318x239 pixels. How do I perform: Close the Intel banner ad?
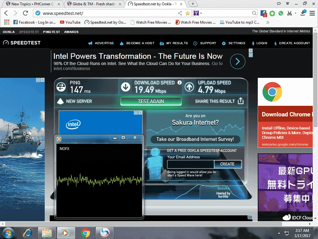251,51
